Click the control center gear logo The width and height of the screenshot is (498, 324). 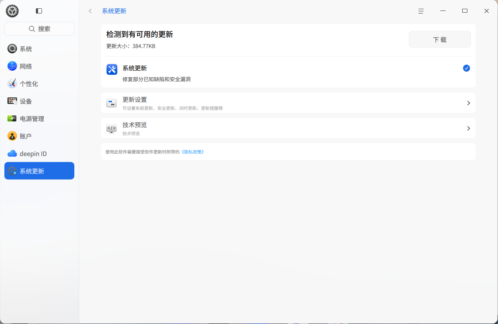[12, 11]
